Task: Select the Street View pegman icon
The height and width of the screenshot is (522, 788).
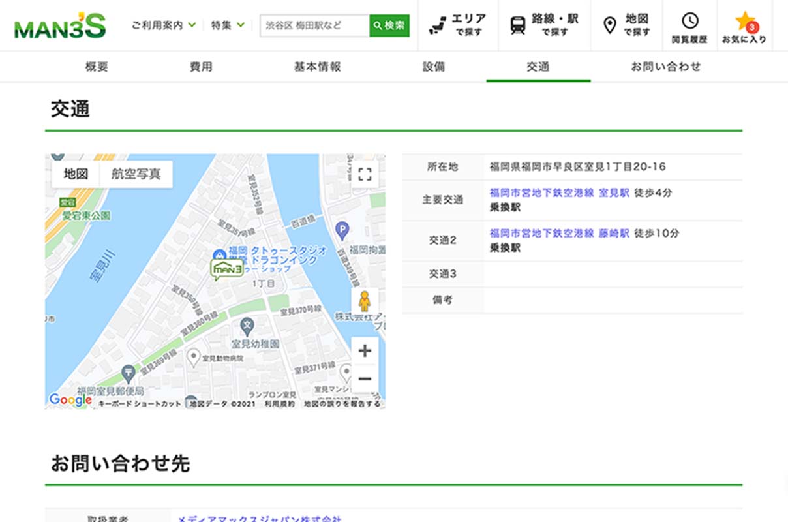Action: pyautogui.click(x=365, y=301)
